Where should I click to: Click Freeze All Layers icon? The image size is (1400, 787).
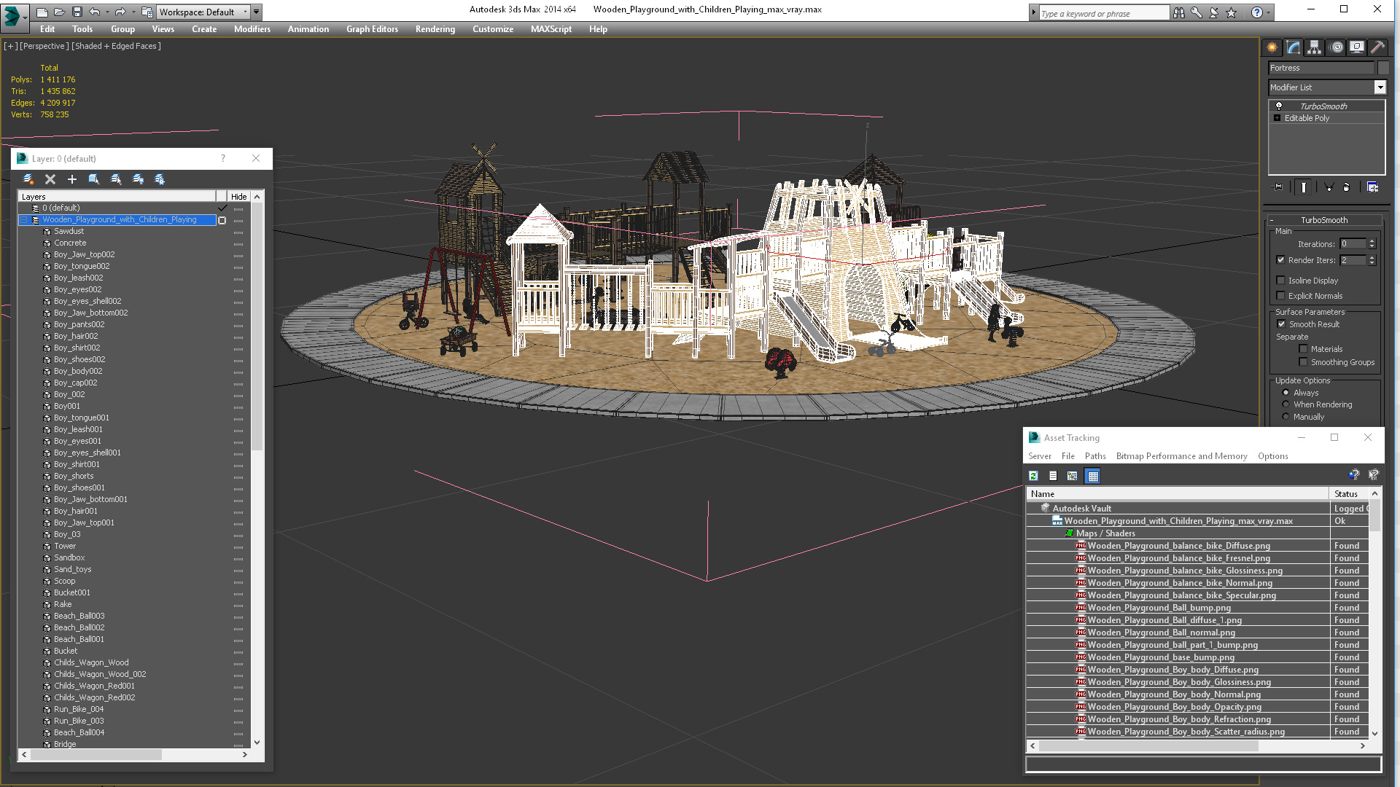160,179
